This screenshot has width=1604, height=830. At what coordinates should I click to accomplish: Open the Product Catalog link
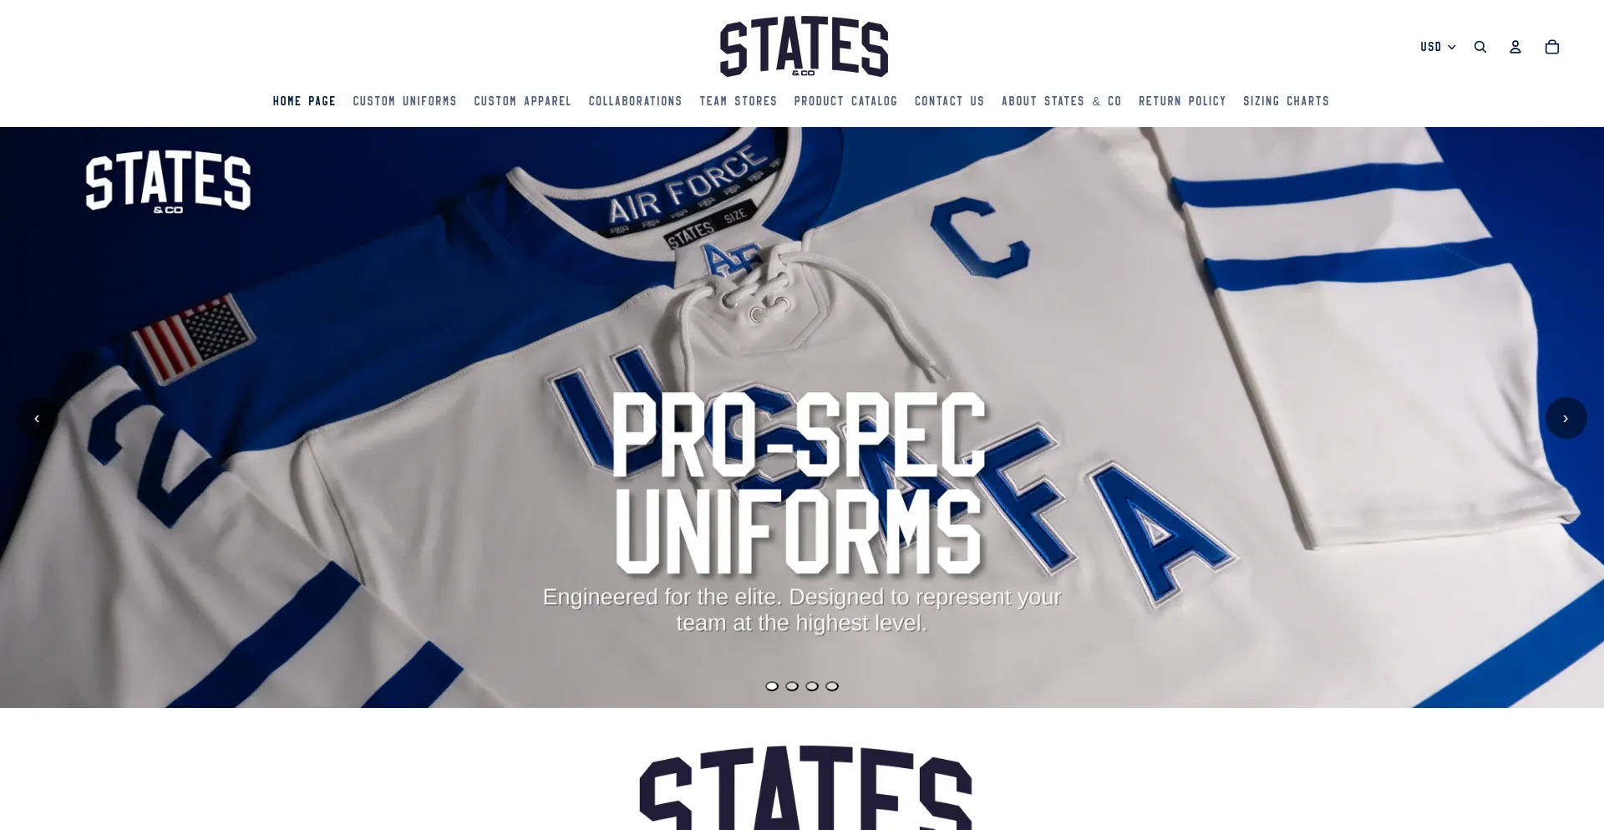845,101
